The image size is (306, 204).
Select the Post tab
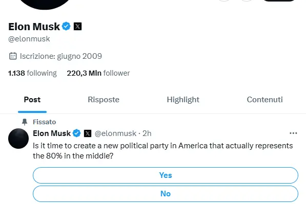[32, 100]
